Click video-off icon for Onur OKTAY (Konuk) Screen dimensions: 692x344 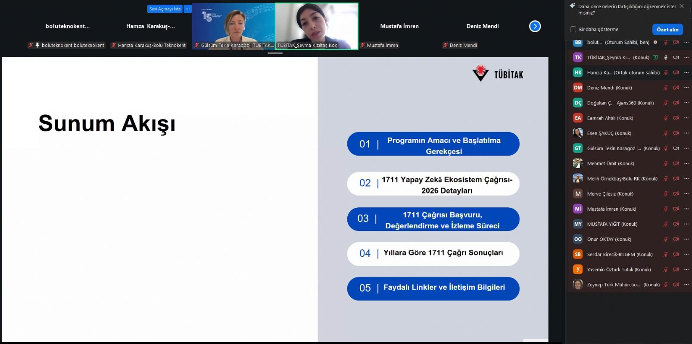(676, 239)
